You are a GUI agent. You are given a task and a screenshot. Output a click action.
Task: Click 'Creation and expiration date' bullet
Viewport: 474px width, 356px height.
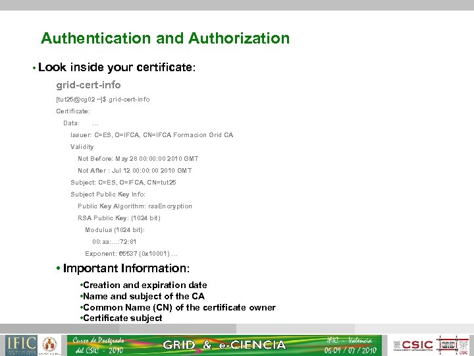145,285
